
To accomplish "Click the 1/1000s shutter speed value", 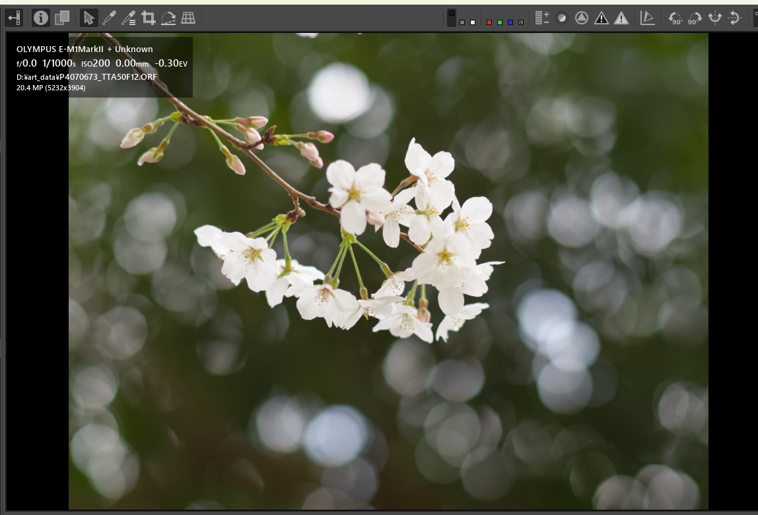I will pyautogui.click(x=59, y=63).
